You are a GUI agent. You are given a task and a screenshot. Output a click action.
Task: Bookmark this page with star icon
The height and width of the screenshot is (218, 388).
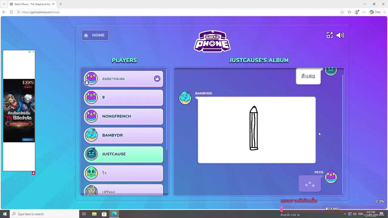pos(342,12)
